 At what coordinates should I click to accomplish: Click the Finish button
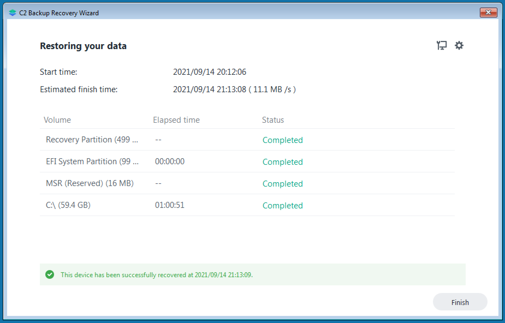(460, 302)
